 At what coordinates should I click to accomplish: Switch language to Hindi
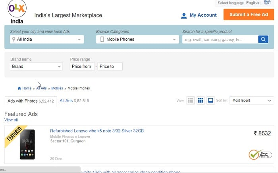coord(267,3)
